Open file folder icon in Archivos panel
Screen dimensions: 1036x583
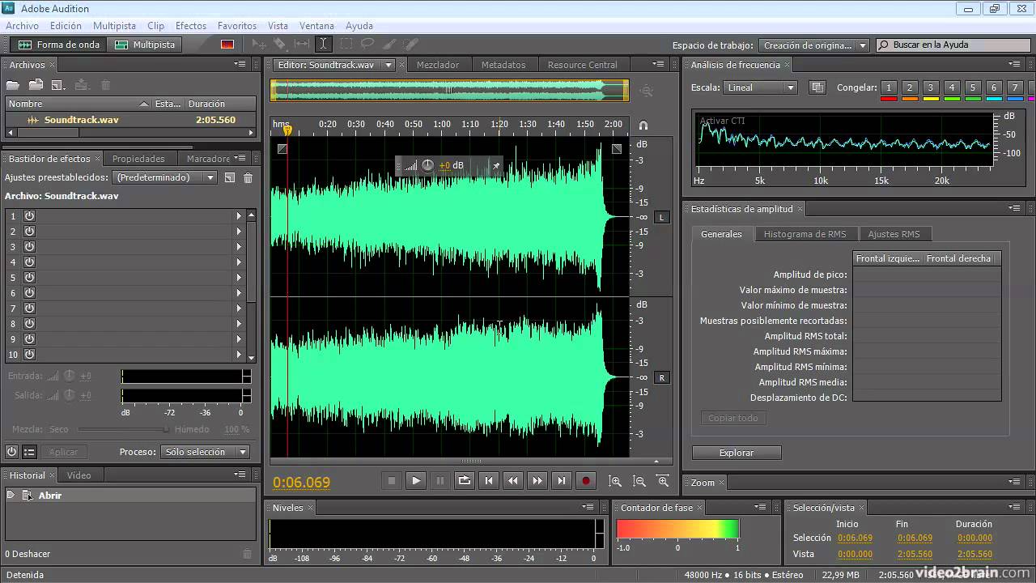point(13,85)
